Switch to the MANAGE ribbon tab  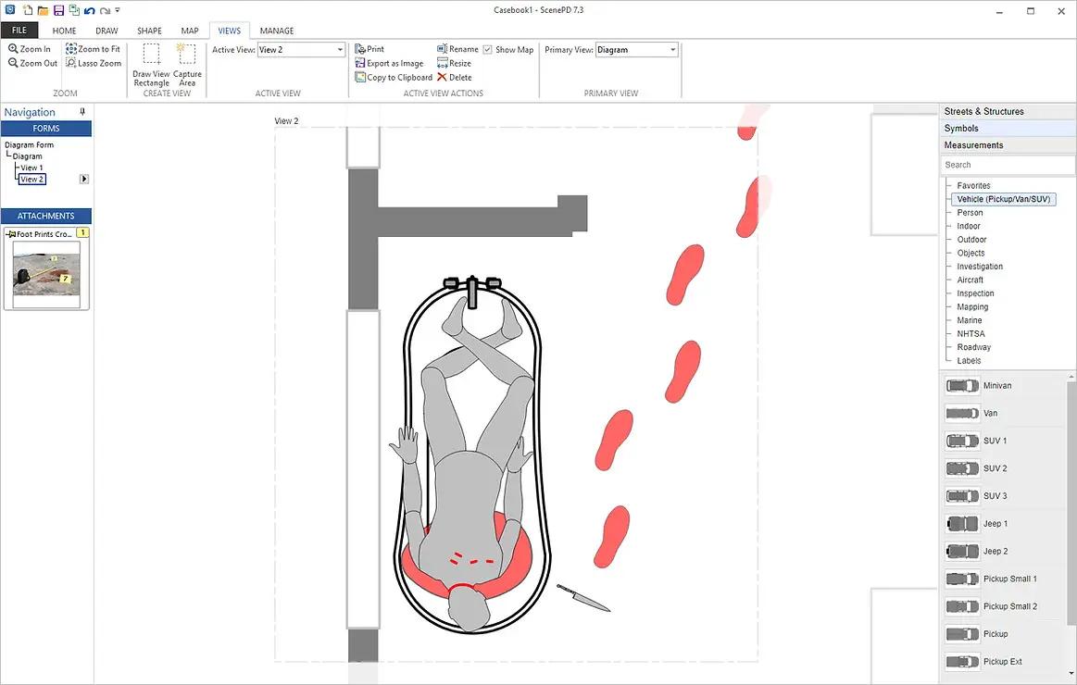click(277, 31)
